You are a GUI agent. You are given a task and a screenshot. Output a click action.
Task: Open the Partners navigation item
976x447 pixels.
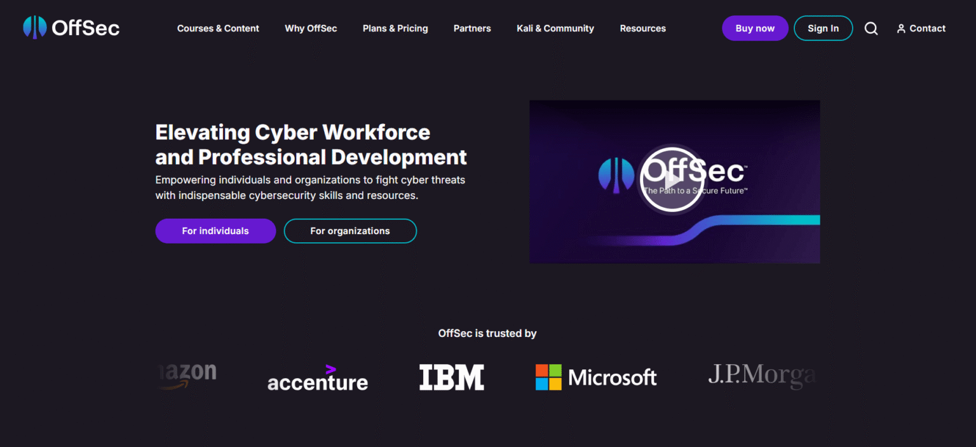click(x=472, y=28)
